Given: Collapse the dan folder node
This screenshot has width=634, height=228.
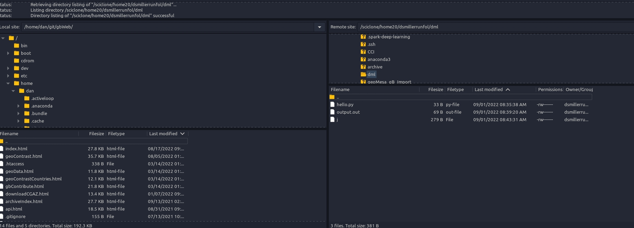Looking at the screenshot, I should click(x=13, y=91).
